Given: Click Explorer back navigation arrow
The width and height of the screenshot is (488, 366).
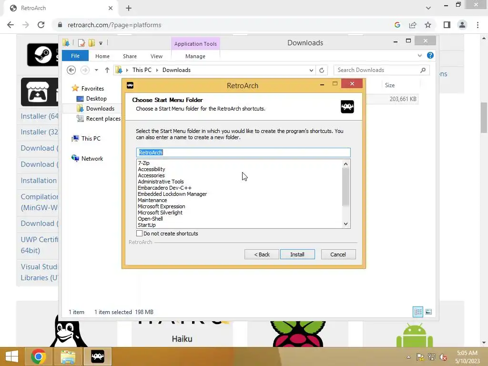Looking at the screenshot, I should click(x=71, y=70).
